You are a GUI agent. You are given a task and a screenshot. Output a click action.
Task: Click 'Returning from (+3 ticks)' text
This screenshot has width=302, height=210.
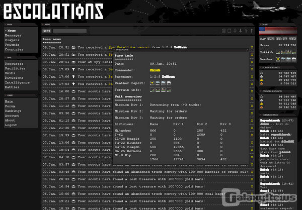coord(176,105)
